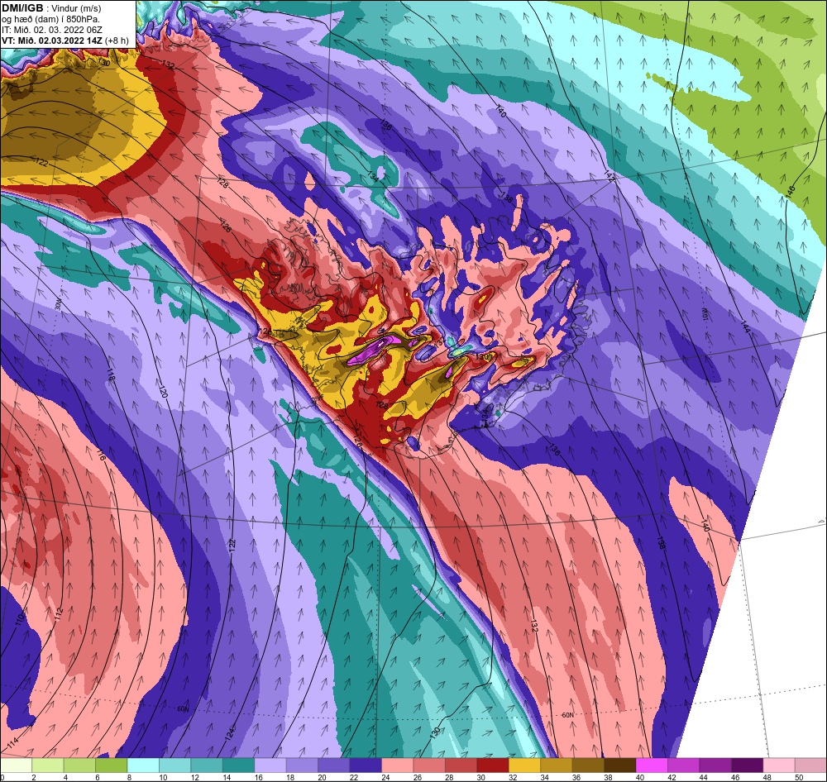Click the '116' height contour label

click(x=101, y=455)
